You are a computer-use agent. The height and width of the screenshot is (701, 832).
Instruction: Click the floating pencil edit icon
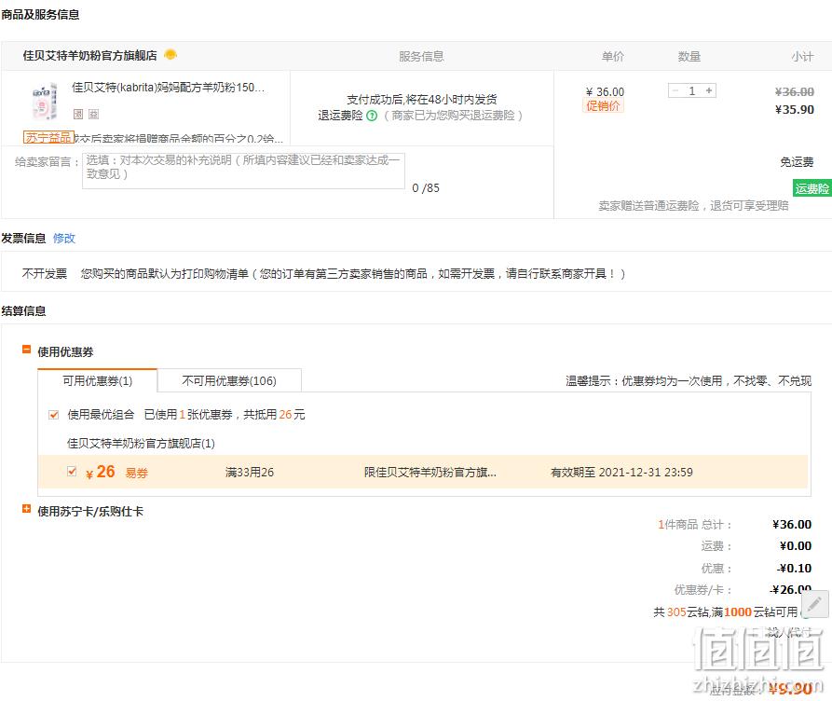[814, 604]
